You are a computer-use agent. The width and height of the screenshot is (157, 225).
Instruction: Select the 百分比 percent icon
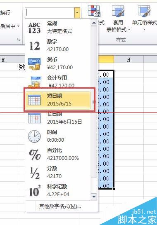click(x=35, y=155)
